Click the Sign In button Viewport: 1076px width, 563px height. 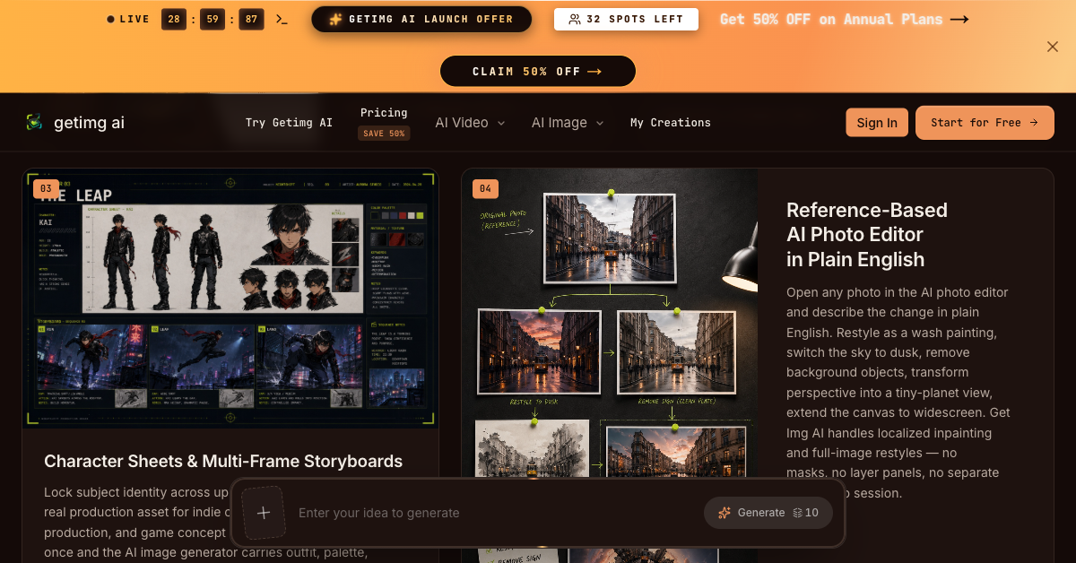coord(877,123)
